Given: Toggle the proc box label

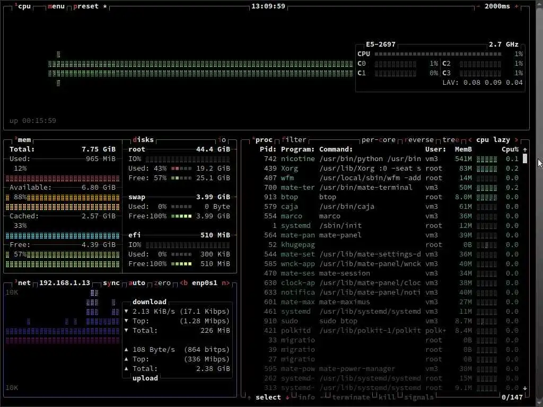Looking at the screenshot, I should (262, 140).
